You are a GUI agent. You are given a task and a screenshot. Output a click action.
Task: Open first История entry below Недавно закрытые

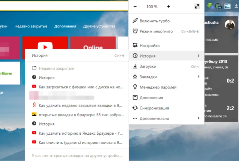click(x=77, y=78)
